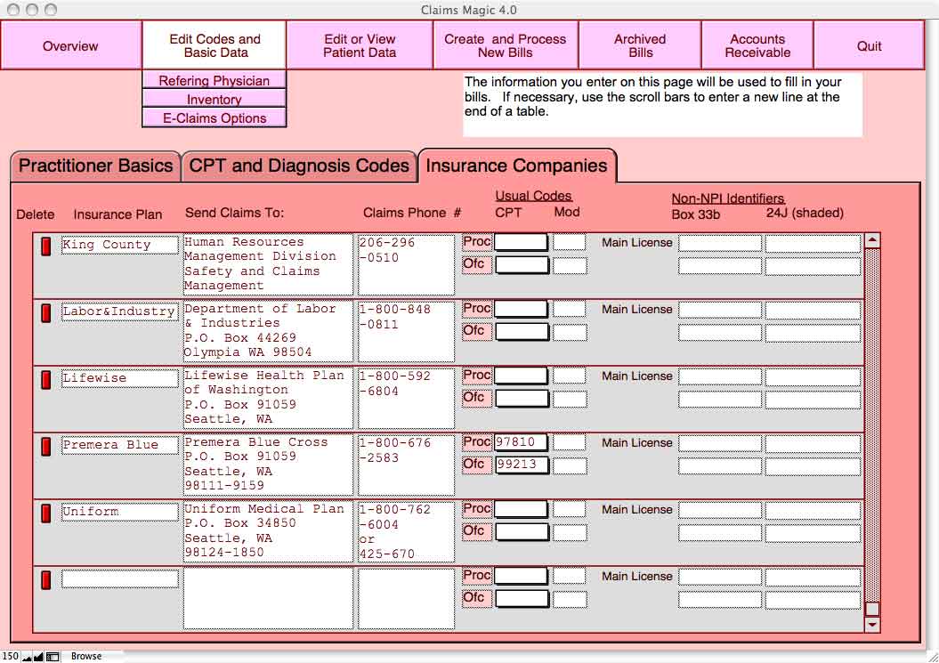Click Lifewise Ofc Mod field
Screen dimensions: 939x663
tap(569, 399)
